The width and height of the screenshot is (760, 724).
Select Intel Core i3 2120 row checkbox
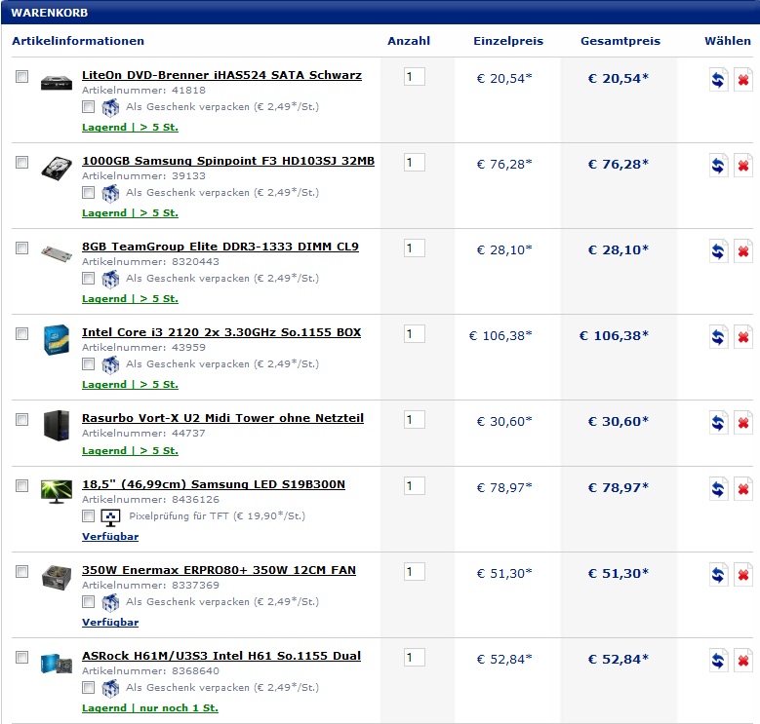[21, 333]
